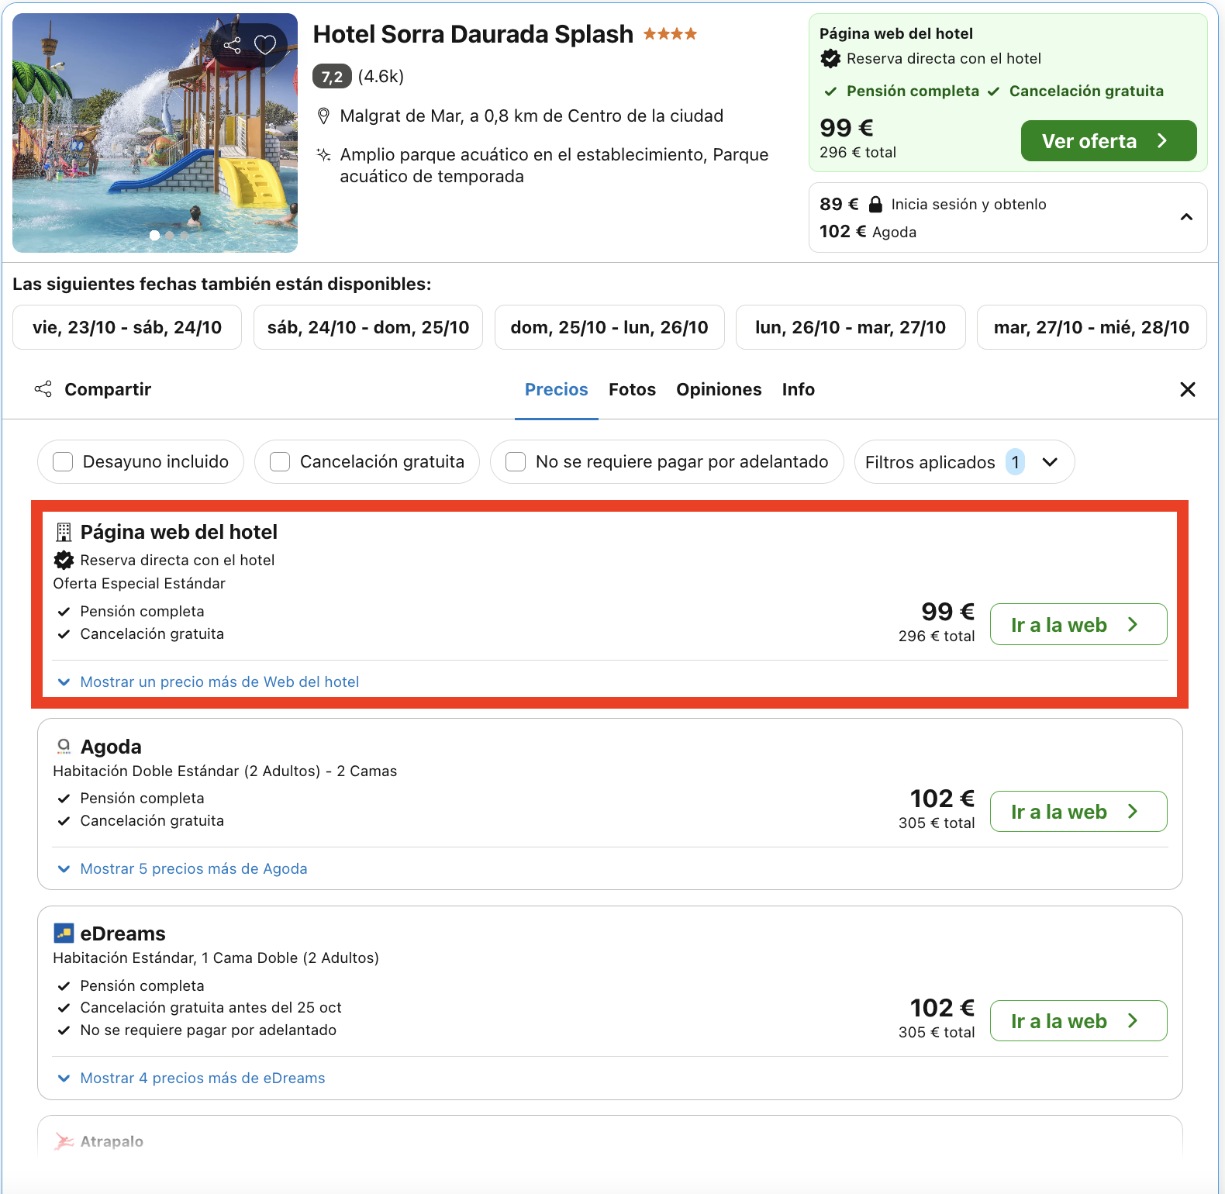Collapse the other prices summary chevron

pos(1186,217)
